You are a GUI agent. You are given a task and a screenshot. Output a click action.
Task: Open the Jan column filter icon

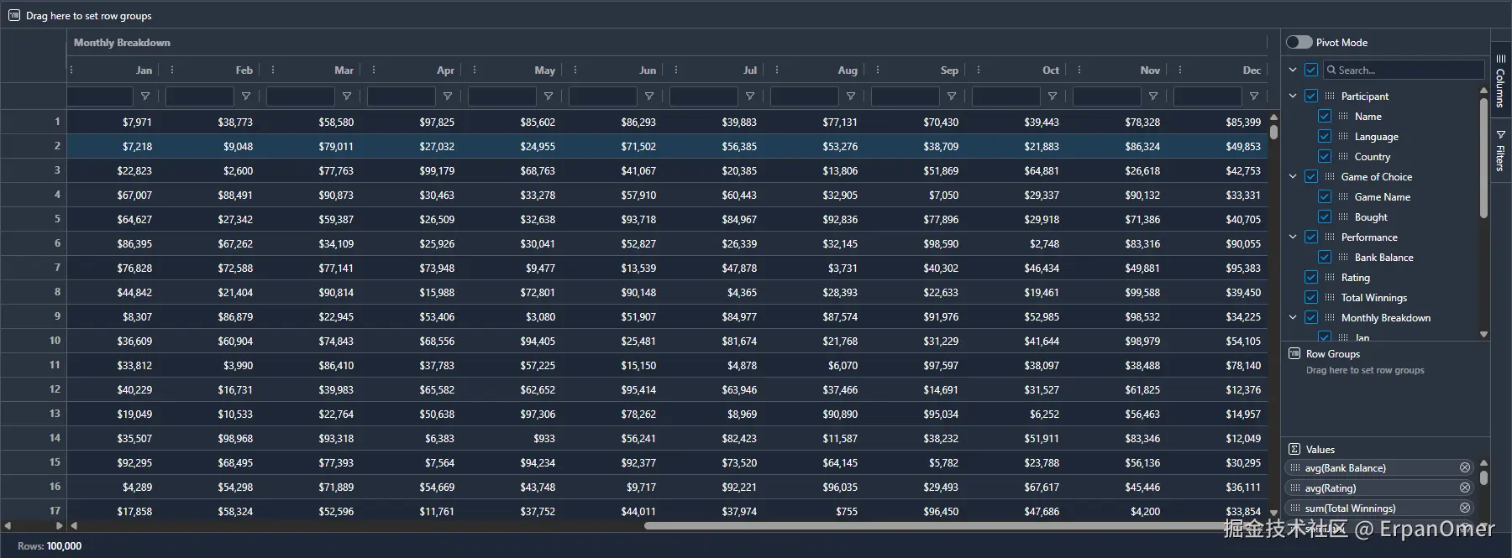pos(145,96)
